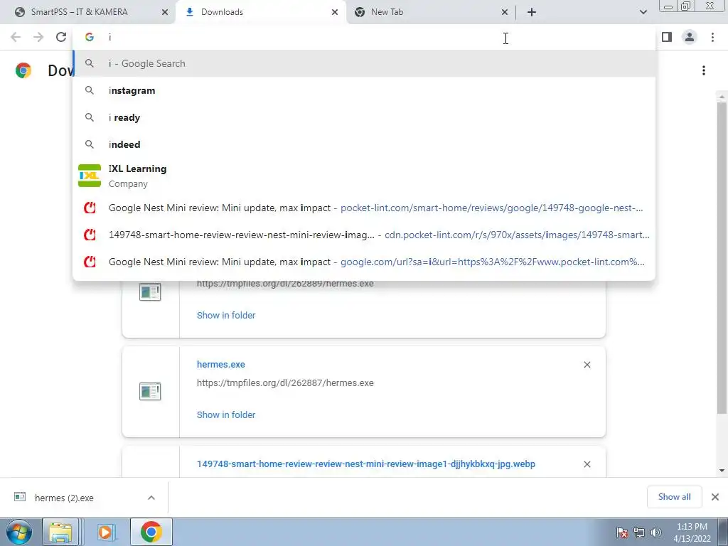Close the Downloads tab
728x546 pixels.
point(335,13)
